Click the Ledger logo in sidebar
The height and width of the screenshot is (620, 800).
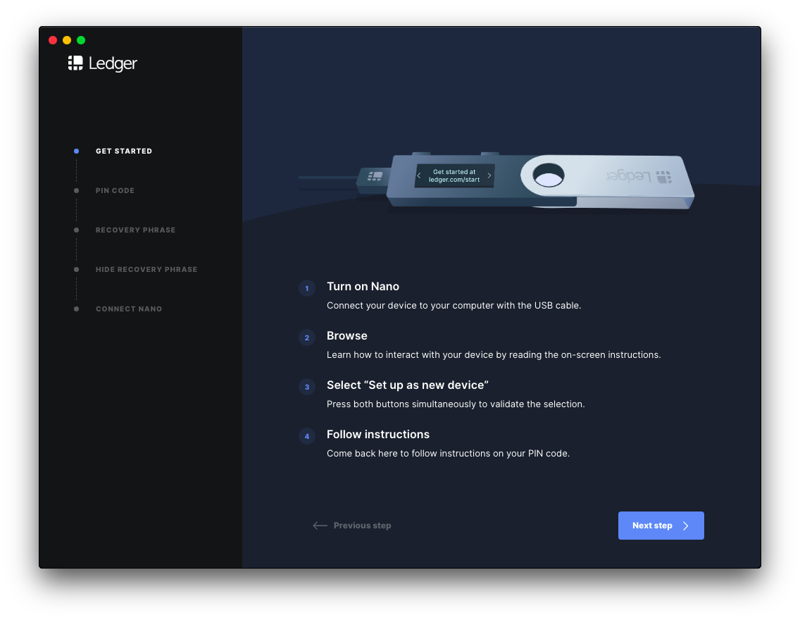coord(103,63)
